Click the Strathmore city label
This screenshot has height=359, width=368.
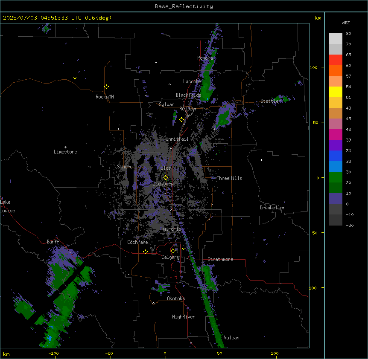tap(220, 259)
